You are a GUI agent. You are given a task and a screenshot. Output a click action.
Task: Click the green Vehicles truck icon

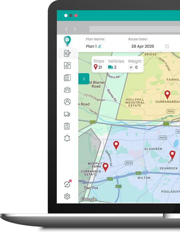110,67
